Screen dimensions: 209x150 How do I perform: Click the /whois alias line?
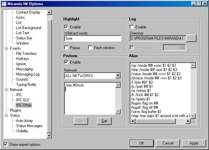pos(141,91)
